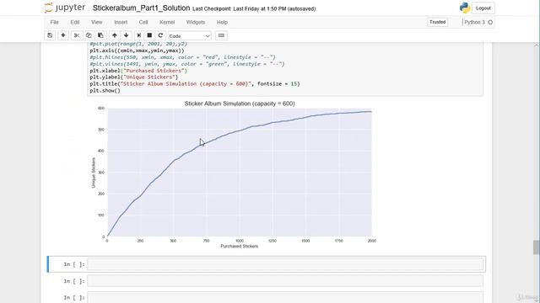This screenshot has height=303, width=540.
Task: Click the Purchased Stickers x-axis label
Action: click(x=240, y=247)
